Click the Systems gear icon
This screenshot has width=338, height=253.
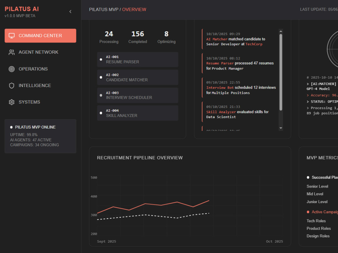[x=11, y=102]
